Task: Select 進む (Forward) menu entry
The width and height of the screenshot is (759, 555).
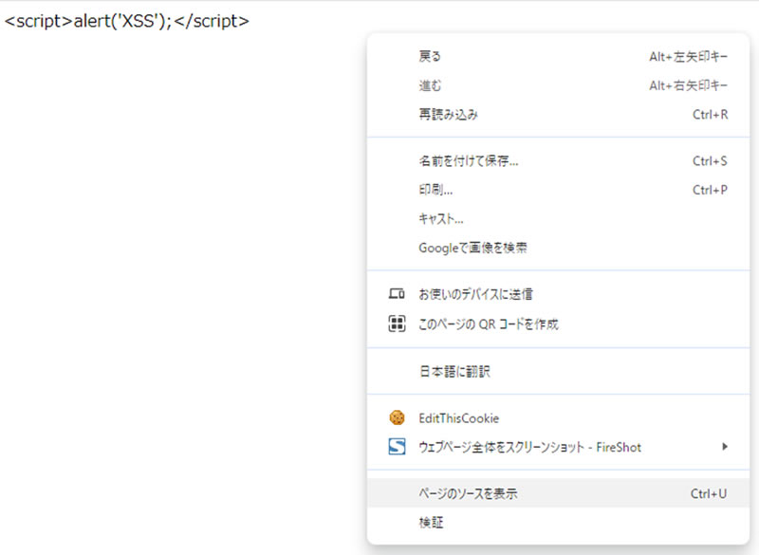Action: tap(558, 85)
